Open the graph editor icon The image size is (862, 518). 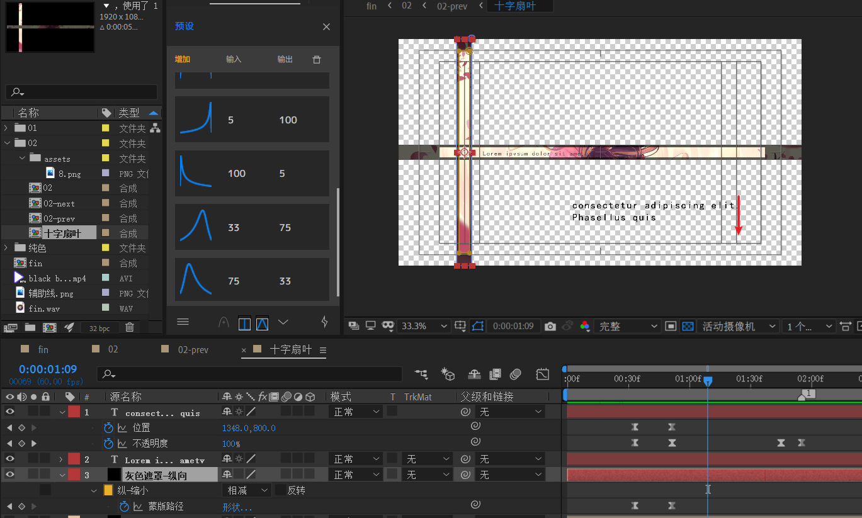[542, 374]
